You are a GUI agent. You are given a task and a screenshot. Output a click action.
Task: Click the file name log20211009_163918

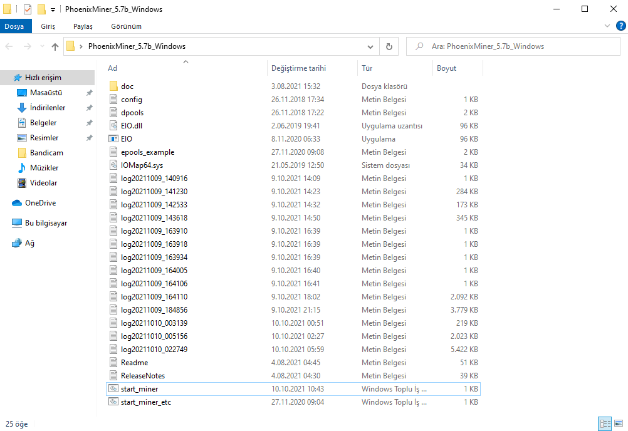click(x=154, y=244)
